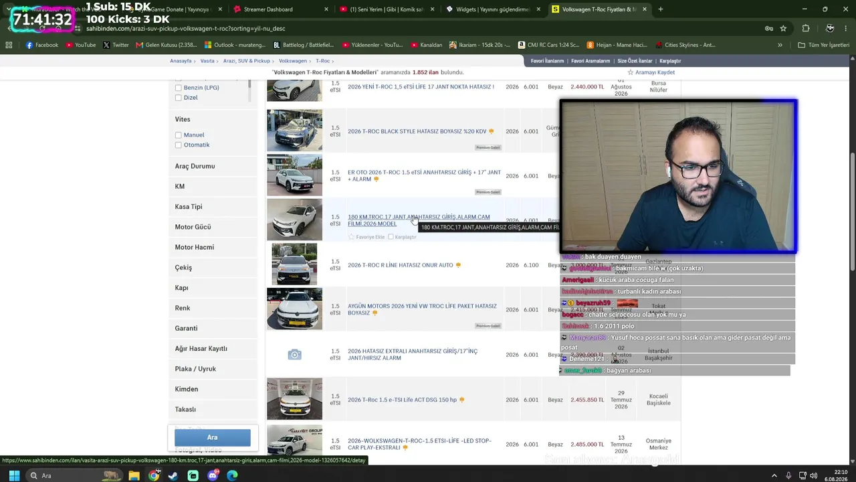The height and width of the screenshot is (482, 856).
Task: Open the Ikariam bookmark
Action: [x=480, y=45]
